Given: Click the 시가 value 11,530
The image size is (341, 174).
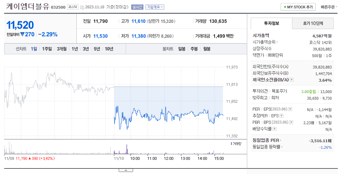Looking at the screenshot, I should tap(100, 36).
